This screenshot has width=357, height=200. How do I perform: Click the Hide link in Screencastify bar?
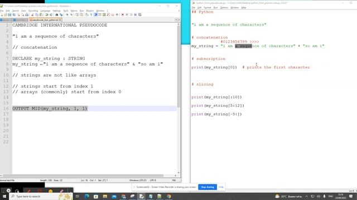point(221,187)
